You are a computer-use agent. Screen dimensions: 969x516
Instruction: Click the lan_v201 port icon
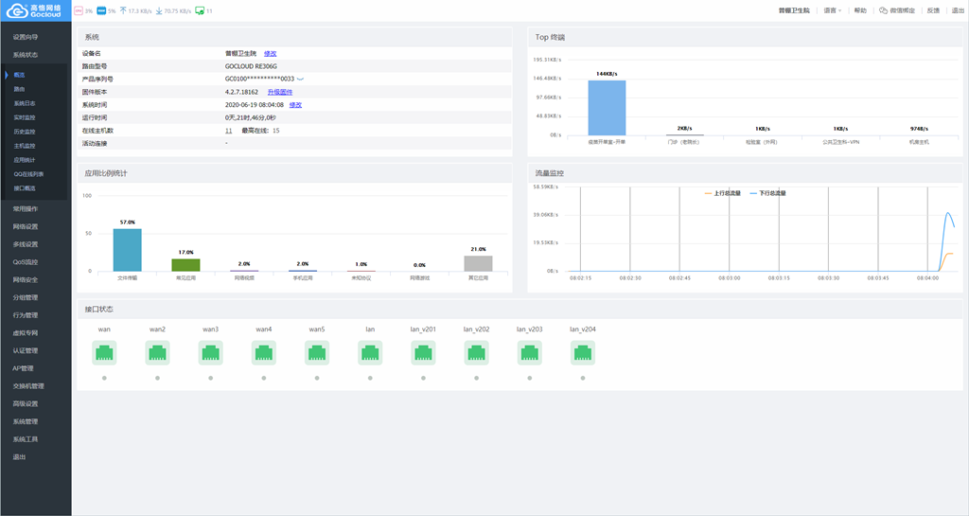point(423,353)
